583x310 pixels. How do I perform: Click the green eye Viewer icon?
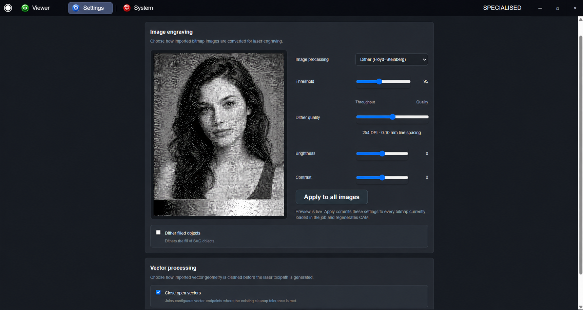point(25,8)
